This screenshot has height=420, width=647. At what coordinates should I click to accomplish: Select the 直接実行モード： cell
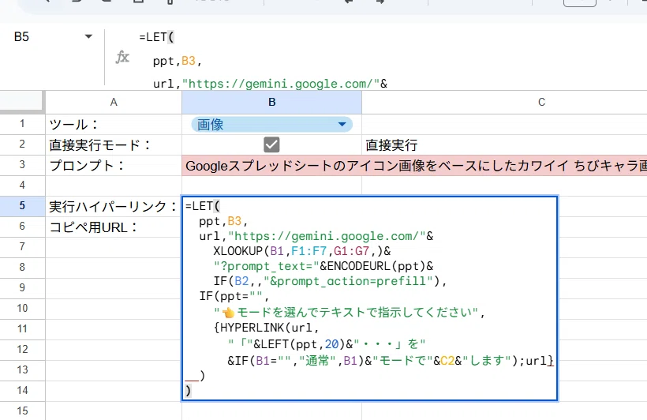click(x=114, y=144)
